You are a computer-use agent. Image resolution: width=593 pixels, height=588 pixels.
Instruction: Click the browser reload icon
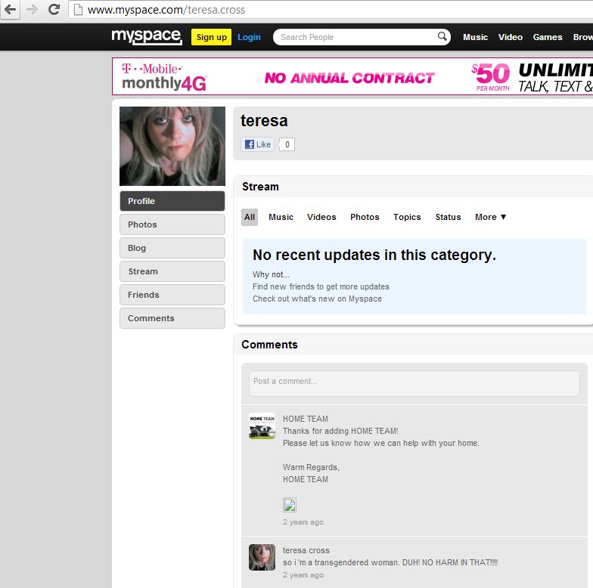point(54,10)
